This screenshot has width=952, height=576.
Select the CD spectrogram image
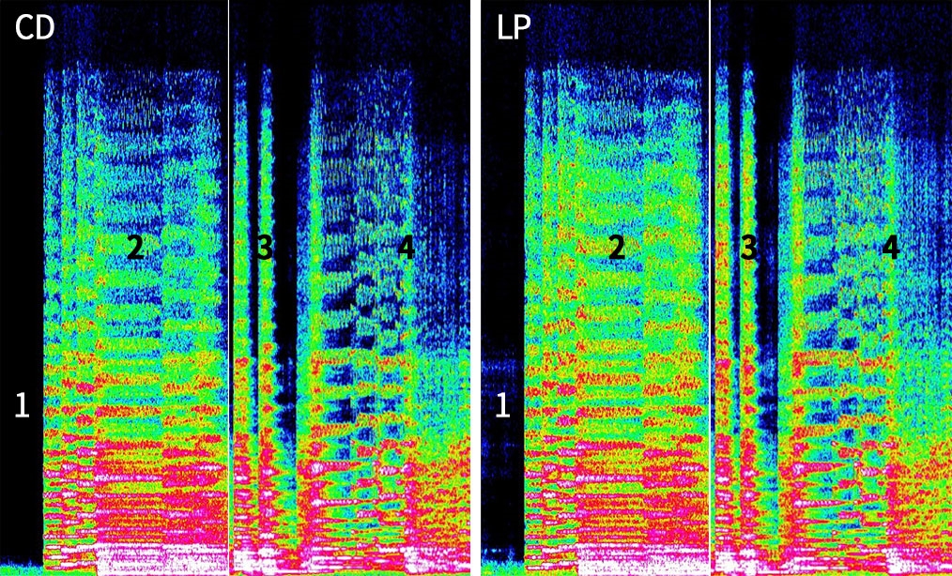point(235,288)
